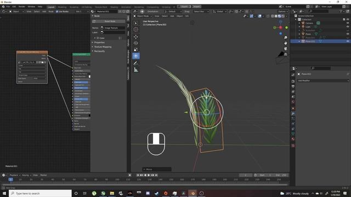Open the Physics properties tab icon
This screenshot has height=197, width=351.
pyautogui.click(x=293, y=124)
